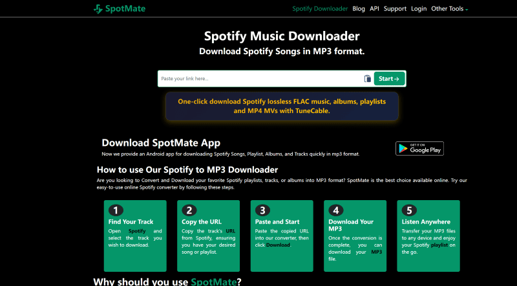517x286 pixels.
Task: Click the URL link in step 2
Action: [x=231, y=231]
